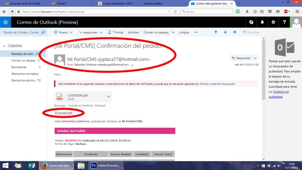Show hidden system tray icons

[x=258, y=166]
